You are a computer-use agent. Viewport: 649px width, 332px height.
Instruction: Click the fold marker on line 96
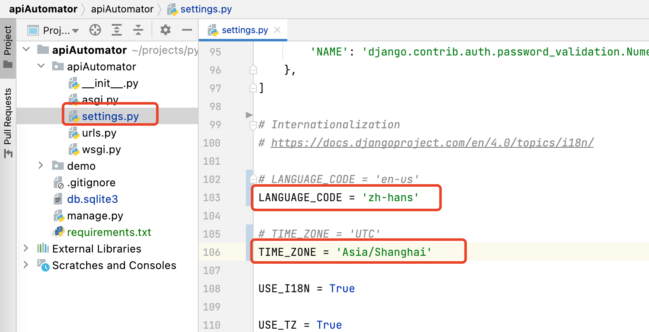pyautogui.click(x=253, y=70)
